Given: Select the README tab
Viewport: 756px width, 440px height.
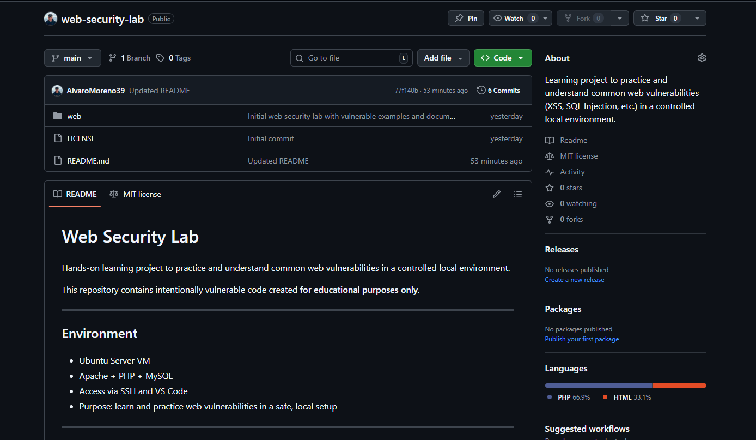Looking at the screenshot, I should [74, 194].
